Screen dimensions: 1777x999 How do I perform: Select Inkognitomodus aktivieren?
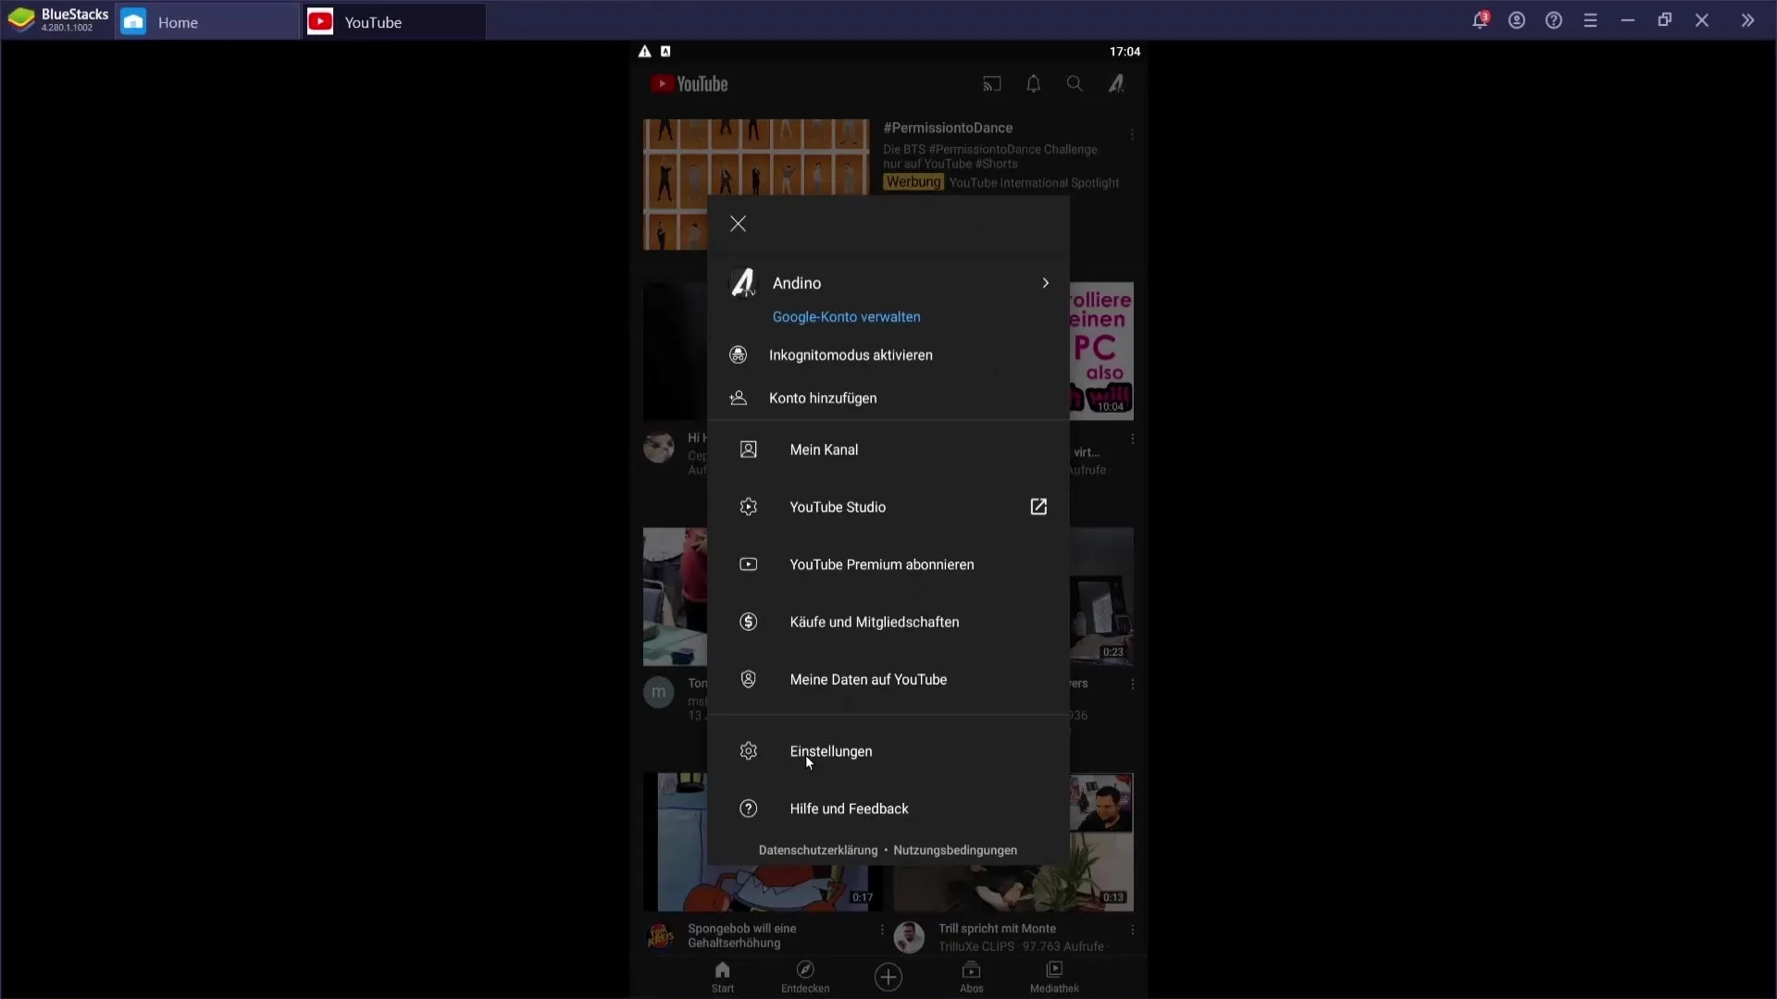click(x=851, y=355)
